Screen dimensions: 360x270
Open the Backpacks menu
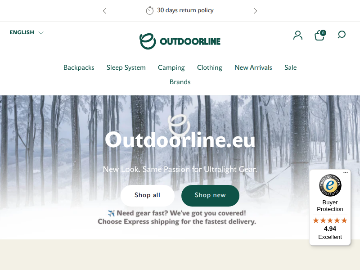click(79, 67)
